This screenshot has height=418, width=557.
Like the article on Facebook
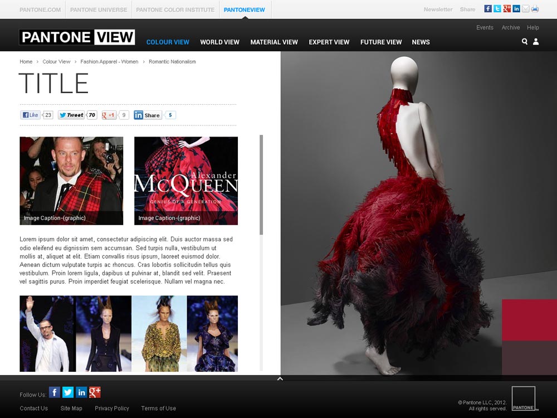[31, 115]
